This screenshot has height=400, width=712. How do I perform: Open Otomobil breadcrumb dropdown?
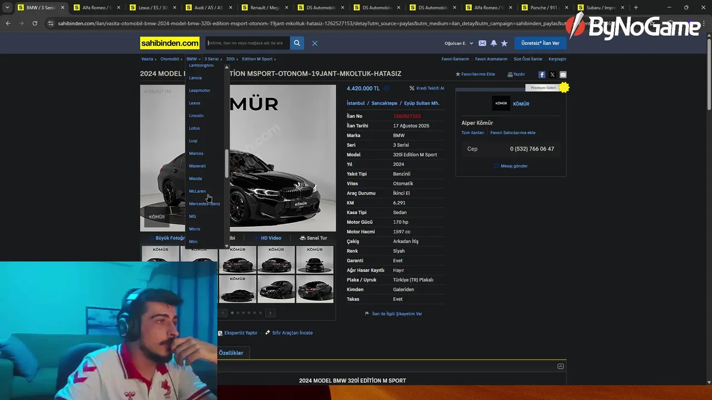tap(171, 59)
